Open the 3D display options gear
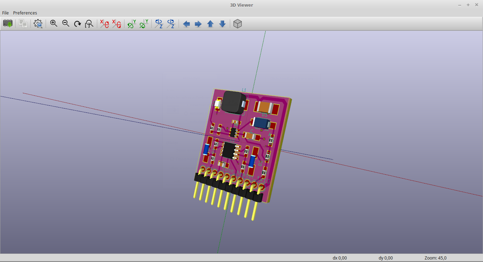 pos(38,24)
